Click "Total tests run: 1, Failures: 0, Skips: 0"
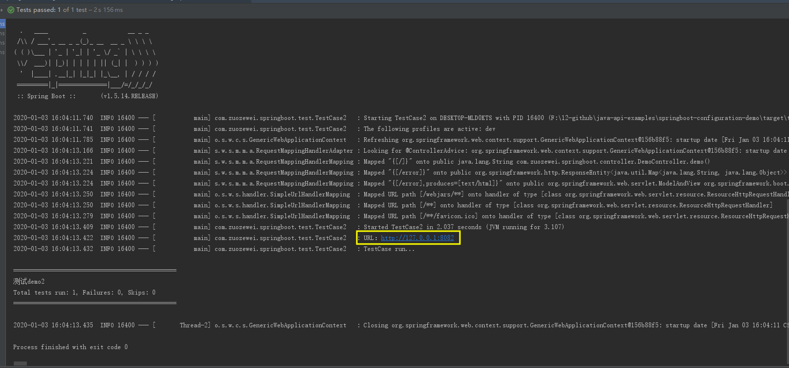The width and height of the screenshot is (789, 368). 84,293
